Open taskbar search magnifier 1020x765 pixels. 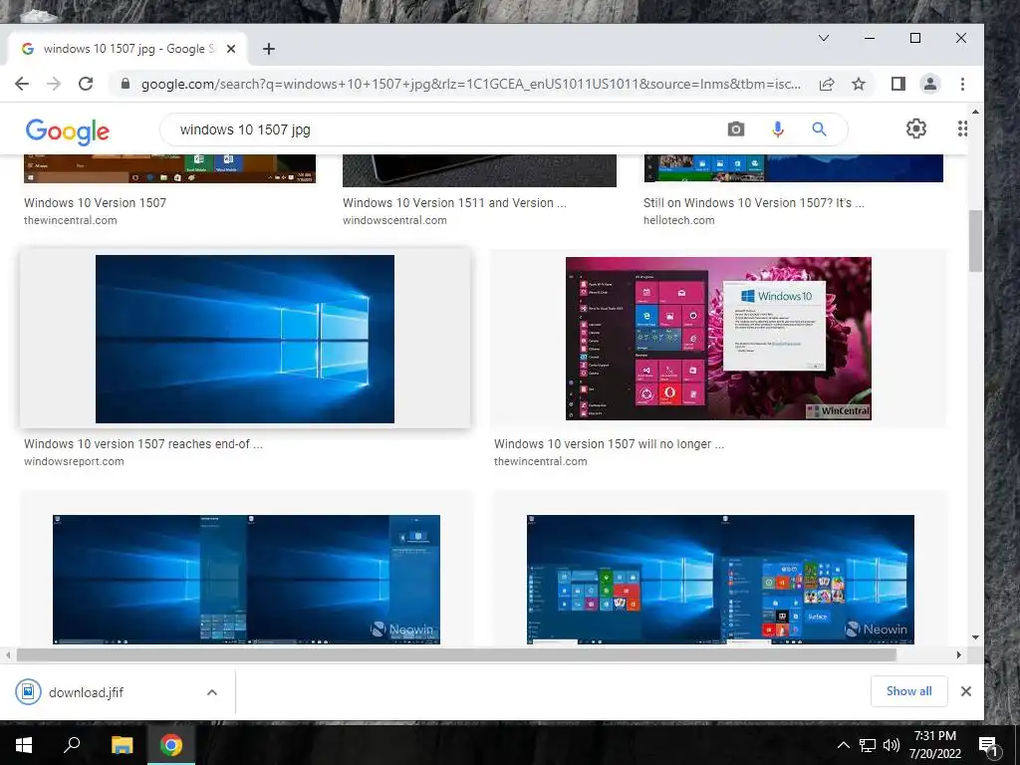(72, 745)
